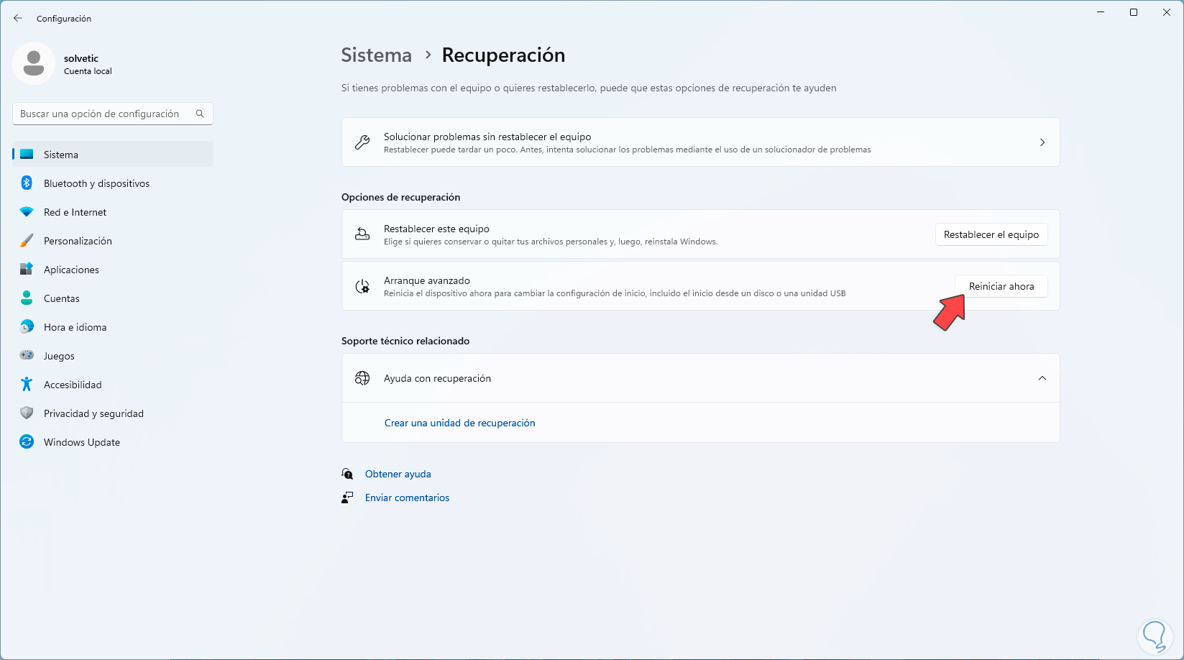Focus the Buscar una opción de configuración field
The width and height of the screenshot is (1184, 660).
pyautogui.click(x=113, y=114)
